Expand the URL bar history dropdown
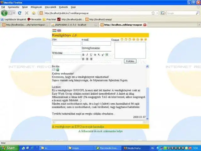 click(157, 13)
